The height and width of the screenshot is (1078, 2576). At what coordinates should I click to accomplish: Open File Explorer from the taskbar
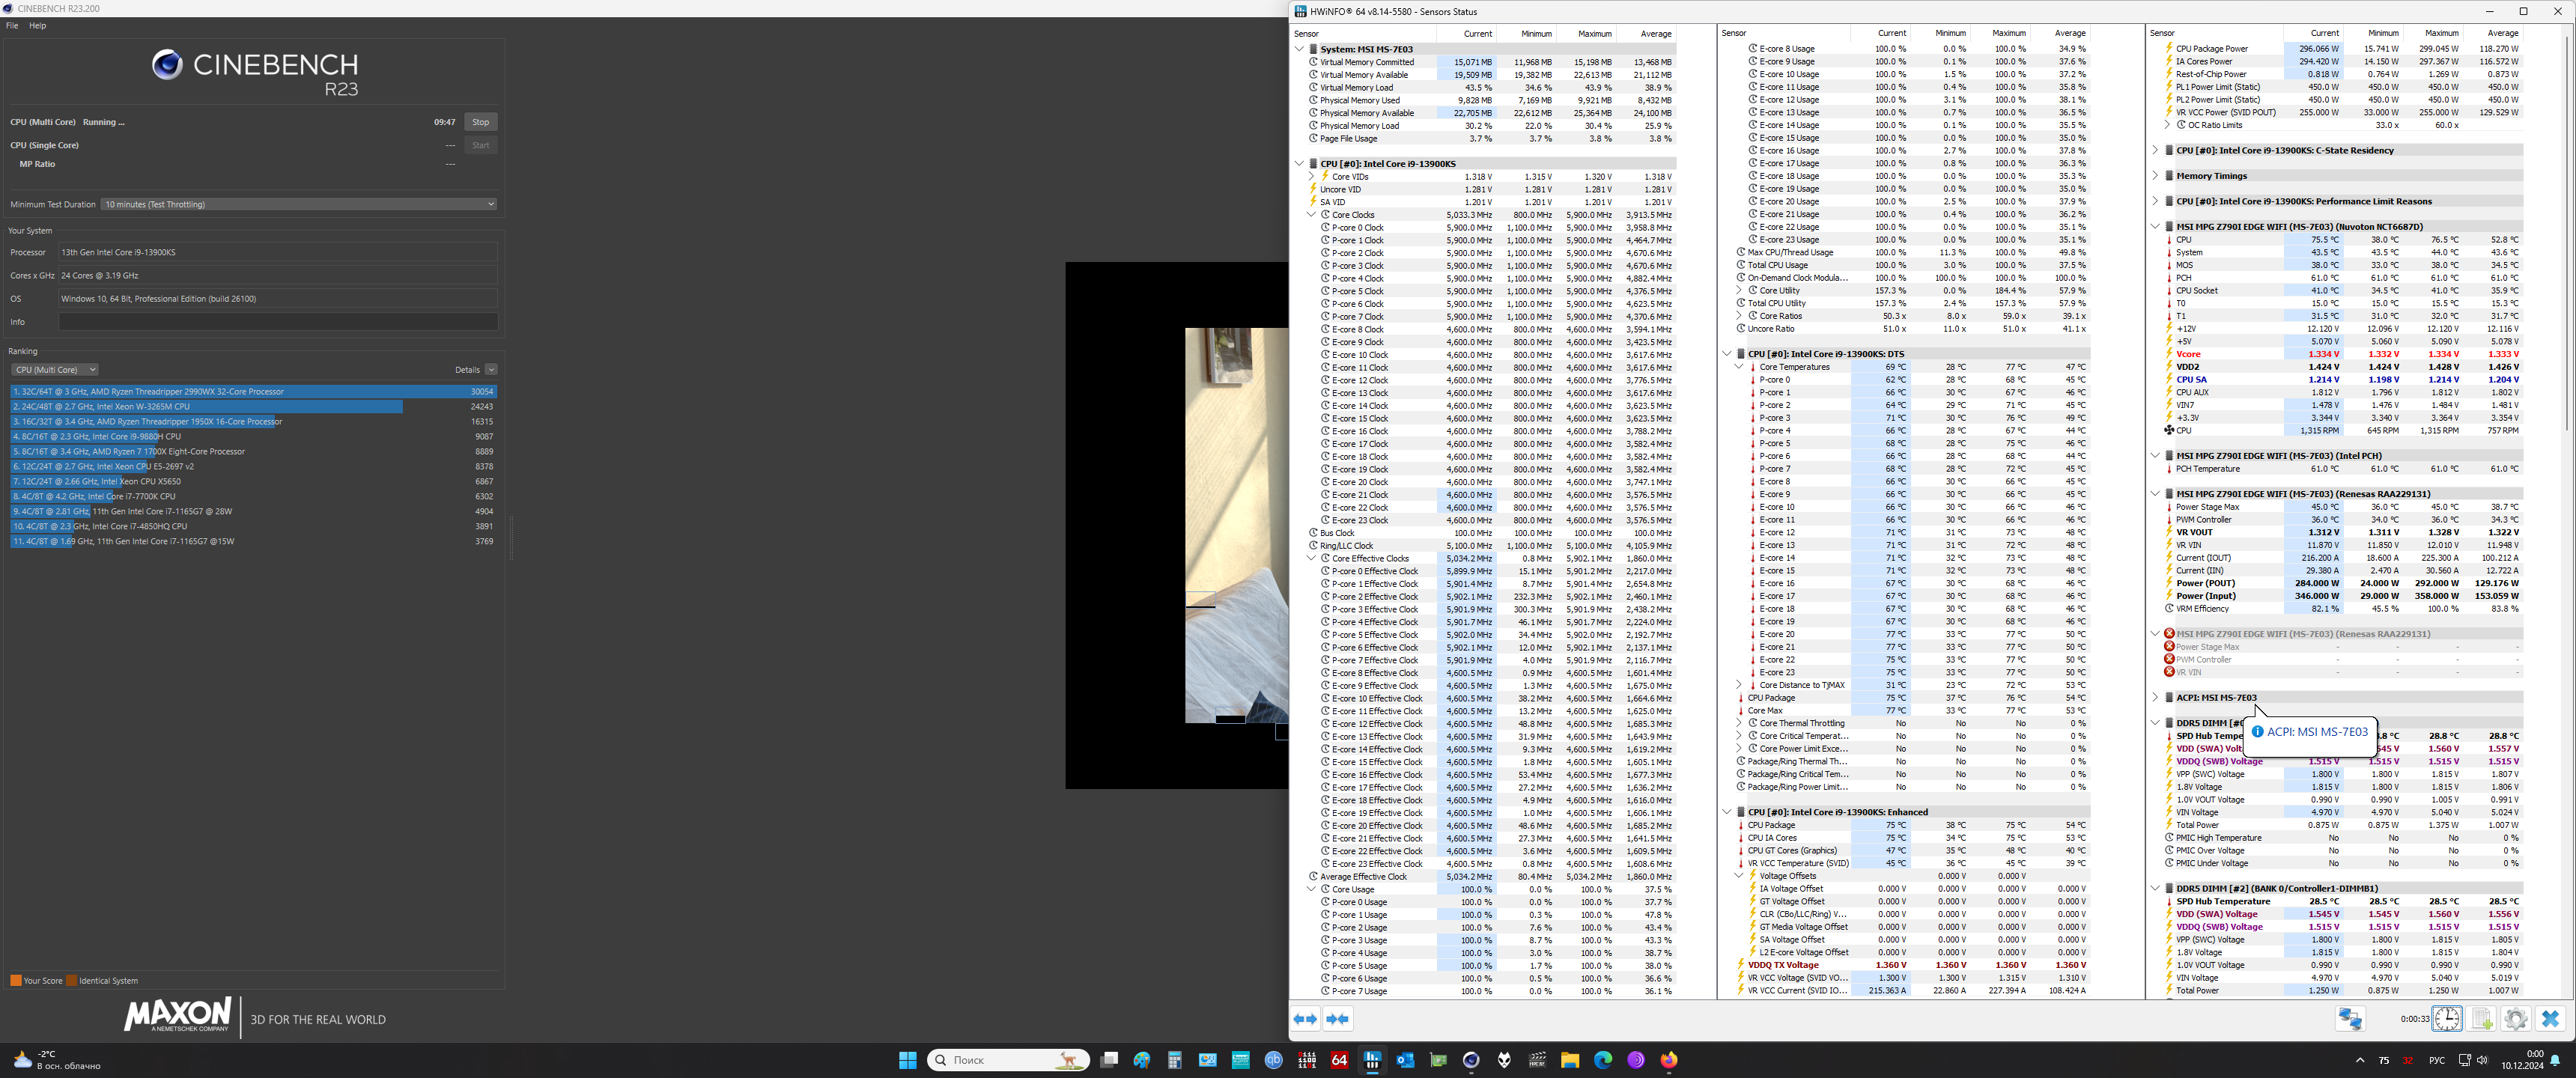click(x=1569, y=1060)
